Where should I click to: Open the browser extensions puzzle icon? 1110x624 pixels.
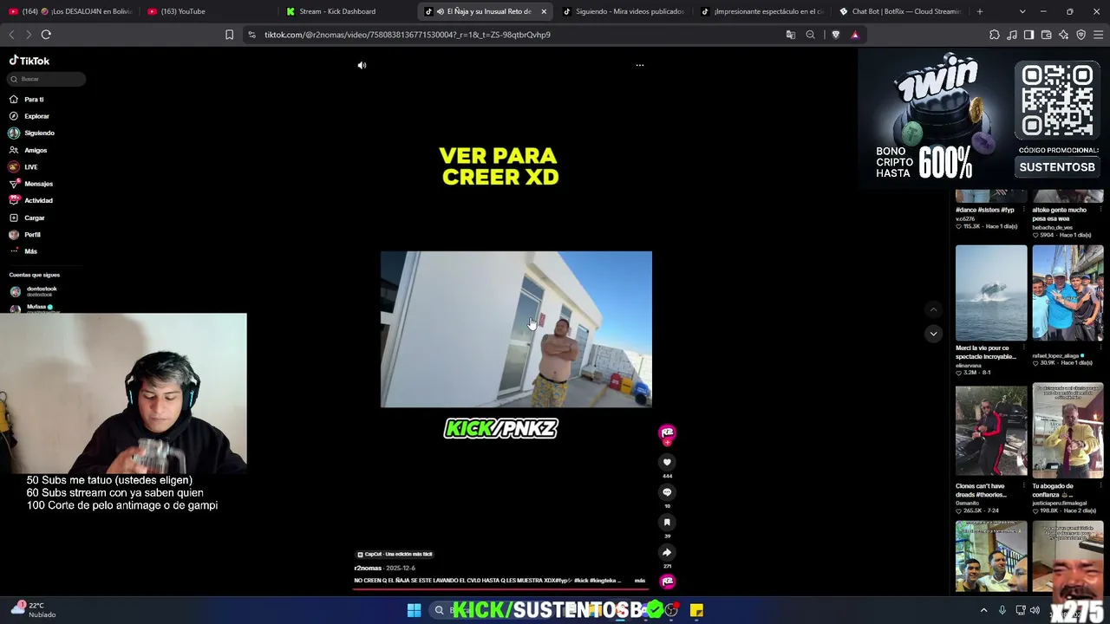click(994, 35)
